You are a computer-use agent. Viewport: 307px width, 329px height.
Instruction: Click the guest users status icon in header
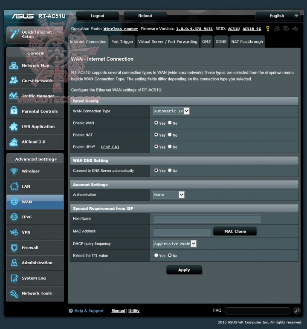click(x=277, y=29)
